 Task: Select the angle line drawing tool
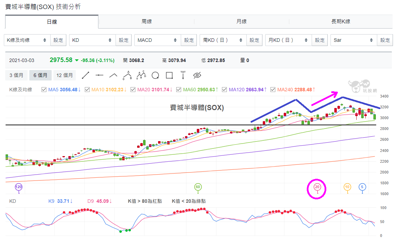point(113,75)
